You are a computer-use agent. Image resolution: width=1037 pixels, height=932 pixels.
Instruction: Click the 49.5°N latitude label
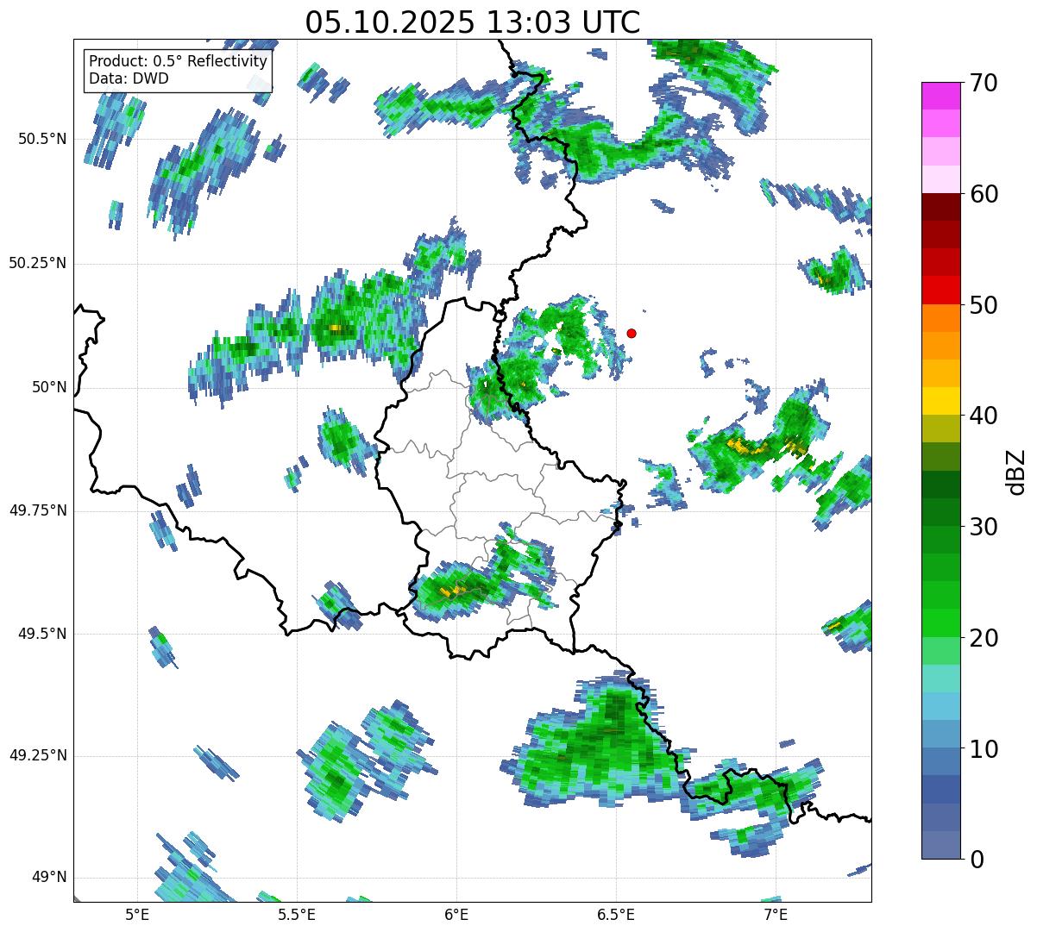[42, 634]
